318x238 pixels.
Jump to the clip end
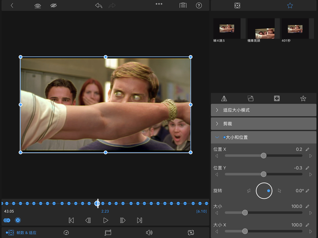point(140,220)
